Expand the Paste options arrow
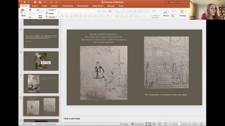Image resolution: width=225 pixels, height=126 pixels. [26, 12]
